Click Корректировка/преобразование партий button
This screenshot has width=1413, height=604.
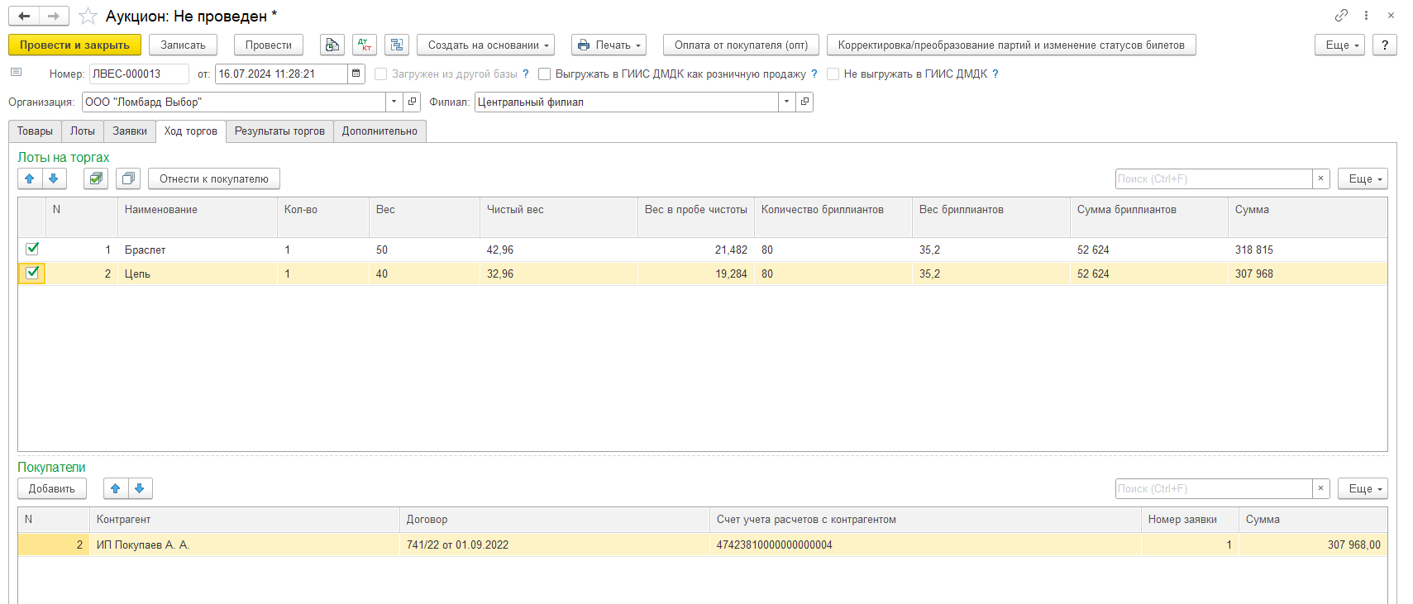pyautogui.click(x=1011, y=45)
